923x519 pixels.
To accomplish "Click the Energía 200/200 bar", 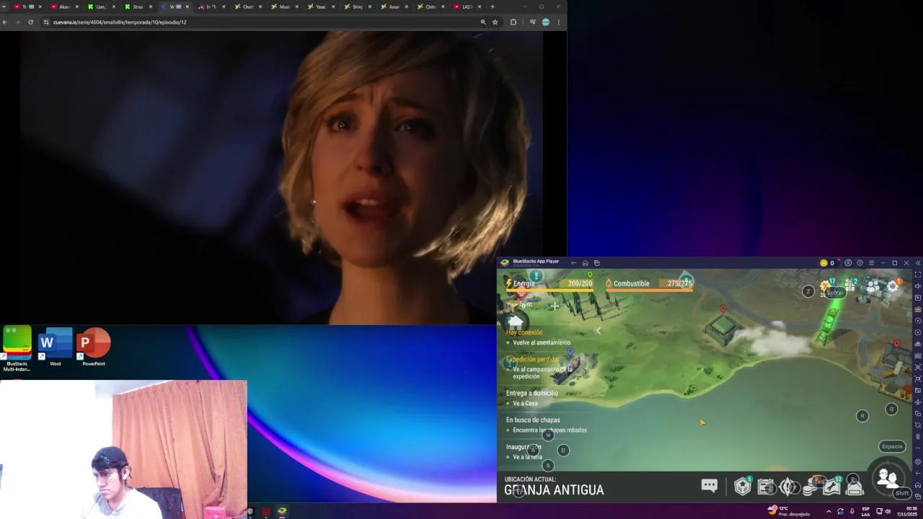I will pos(549,284).
